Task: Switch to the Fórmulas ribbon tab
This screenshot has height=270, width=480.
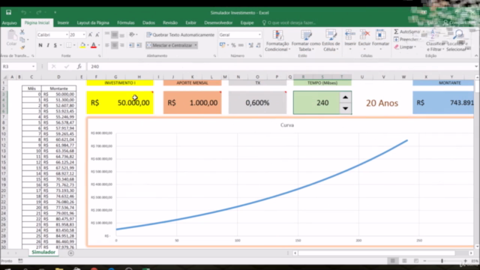Action: (x=126, y=22)
